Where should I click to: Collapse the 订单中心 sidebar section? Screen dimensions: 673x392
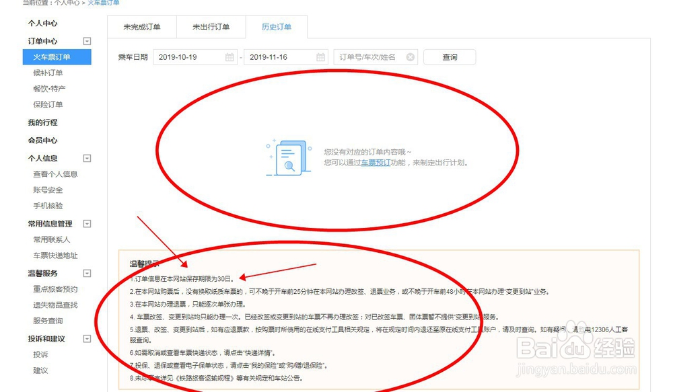pos(86,41)
